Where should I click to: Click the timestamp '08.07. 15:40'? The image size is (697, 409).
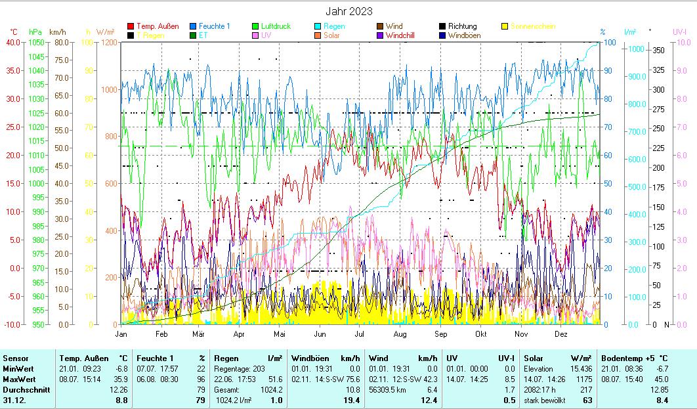(x=622, y=379)
